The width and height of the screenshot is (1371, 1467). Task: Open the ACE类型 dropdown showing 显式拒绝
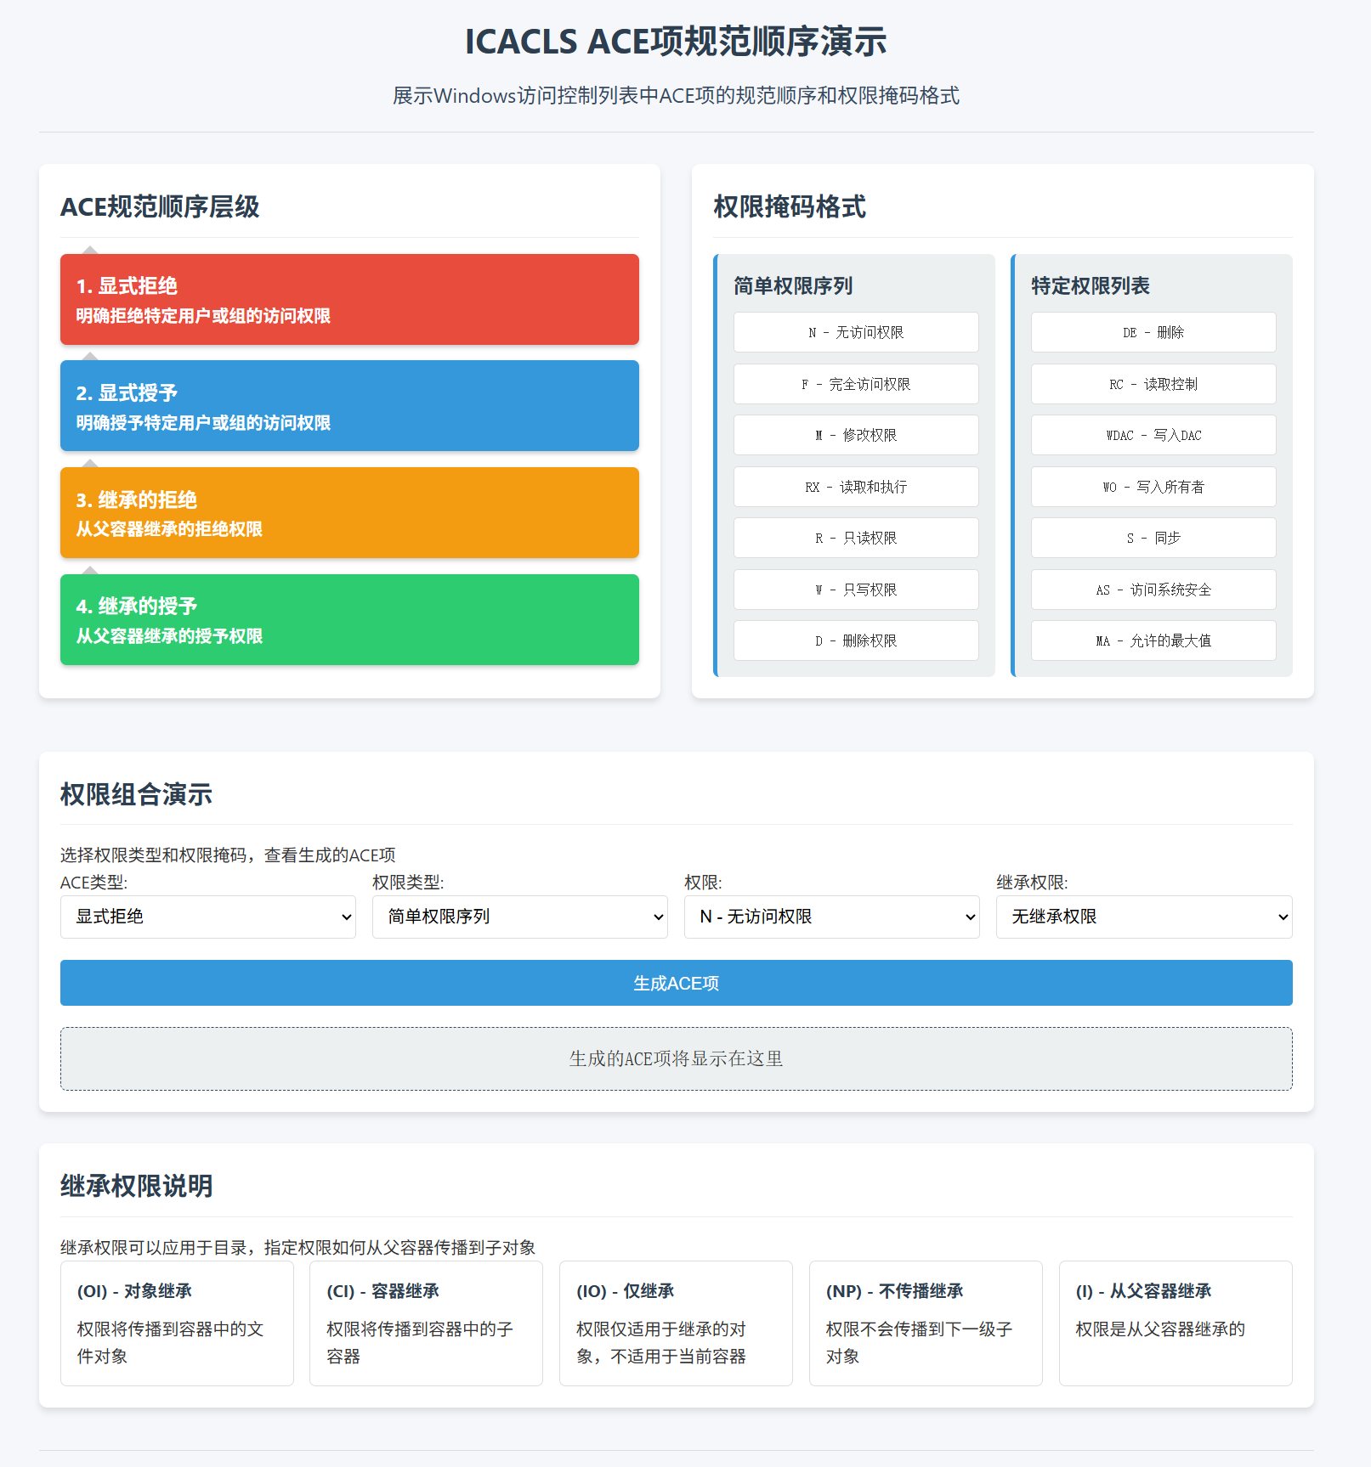tap(208, 917)
